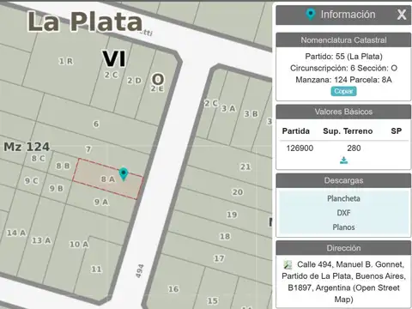
Task: Select parcel 15 in right block
Action: (212, 300)
